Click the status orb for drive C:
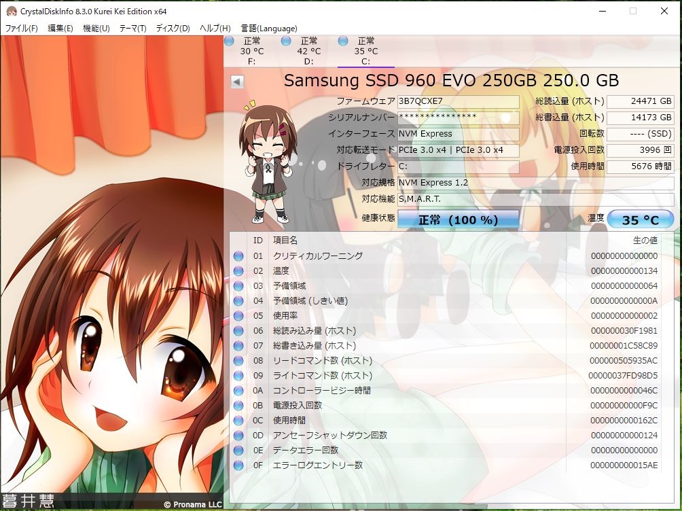682x511 pixels. [x=343, y=41]
